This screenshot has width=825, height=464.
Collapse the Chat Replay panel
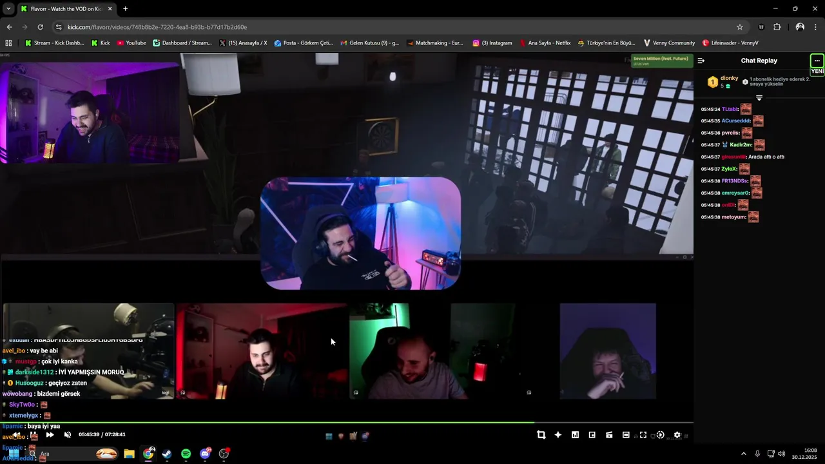coord(701,61)
